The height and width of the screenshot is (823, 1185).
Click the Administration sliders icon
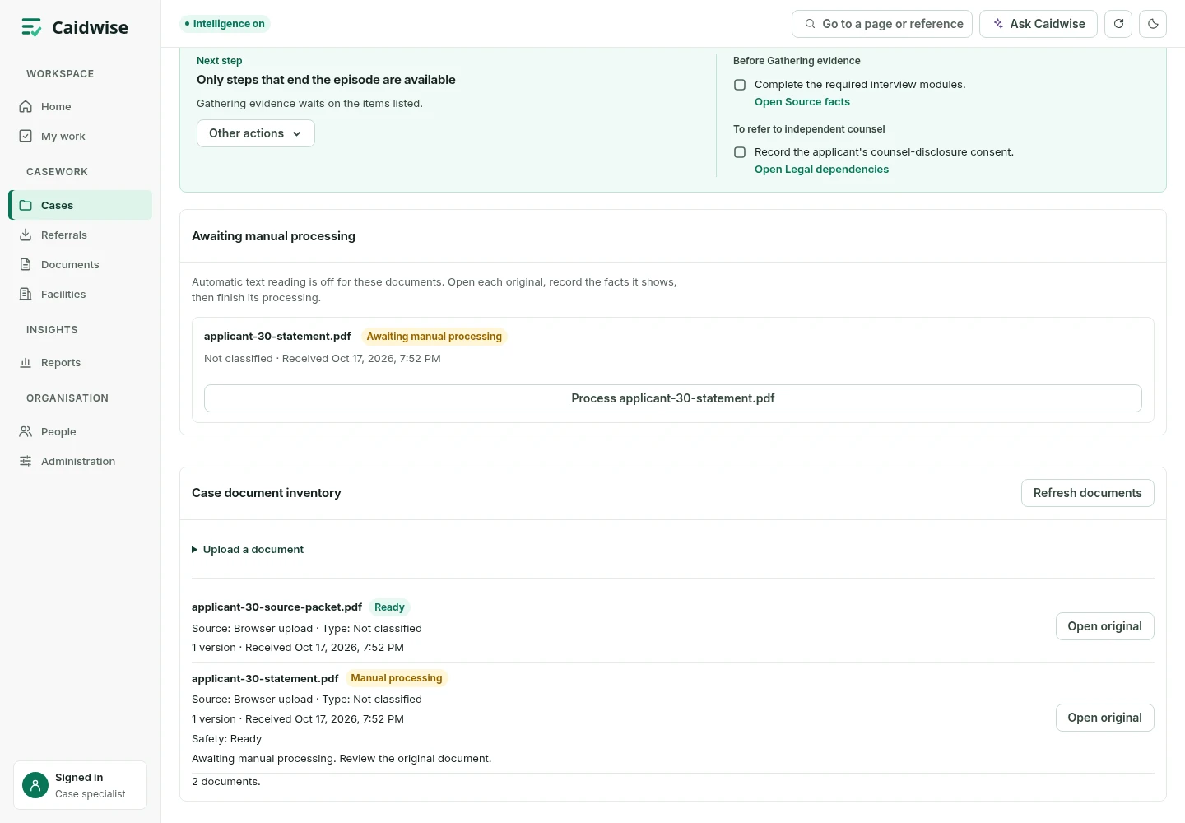point(26,461)
